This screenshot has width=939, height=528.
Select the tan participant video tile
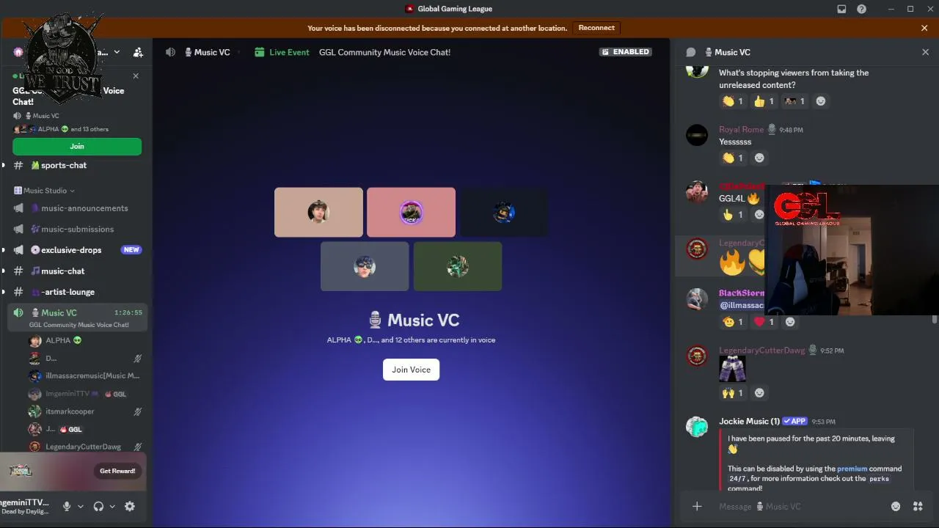click(318, 213)
